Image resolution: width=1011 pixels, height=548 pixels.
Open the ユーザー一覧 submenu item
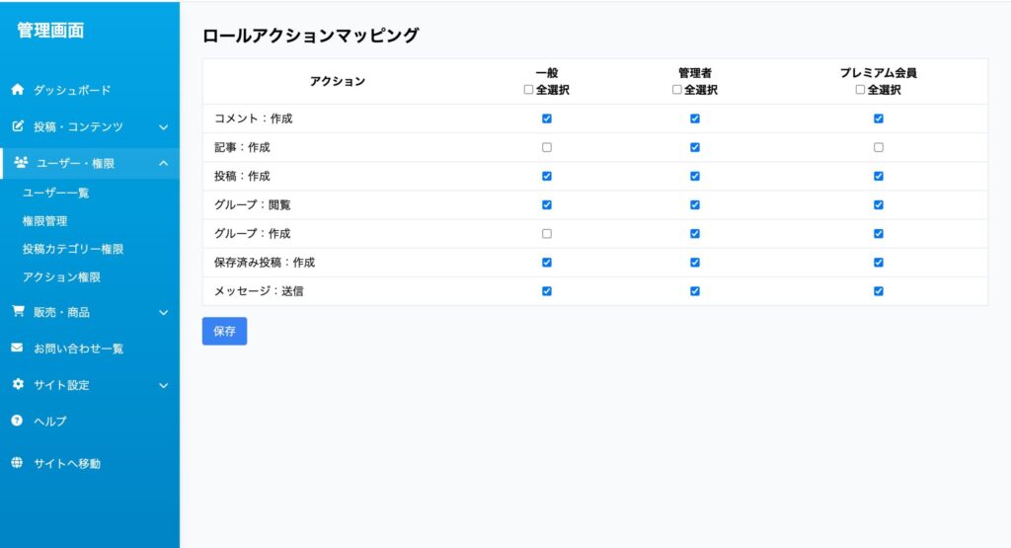56,193
